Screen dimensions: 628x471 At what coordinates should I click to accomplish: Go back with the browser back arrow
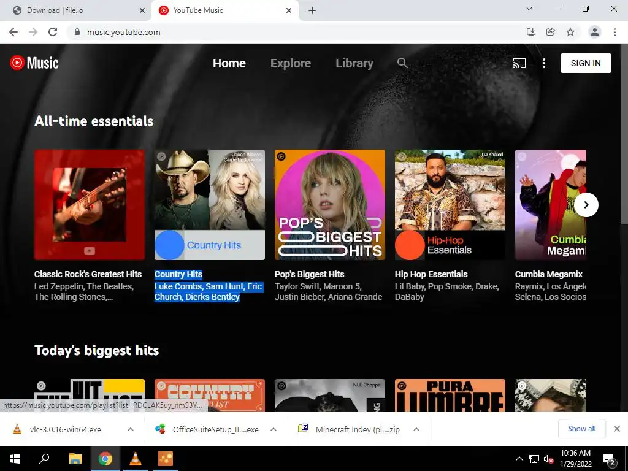(x=13, y=32)
